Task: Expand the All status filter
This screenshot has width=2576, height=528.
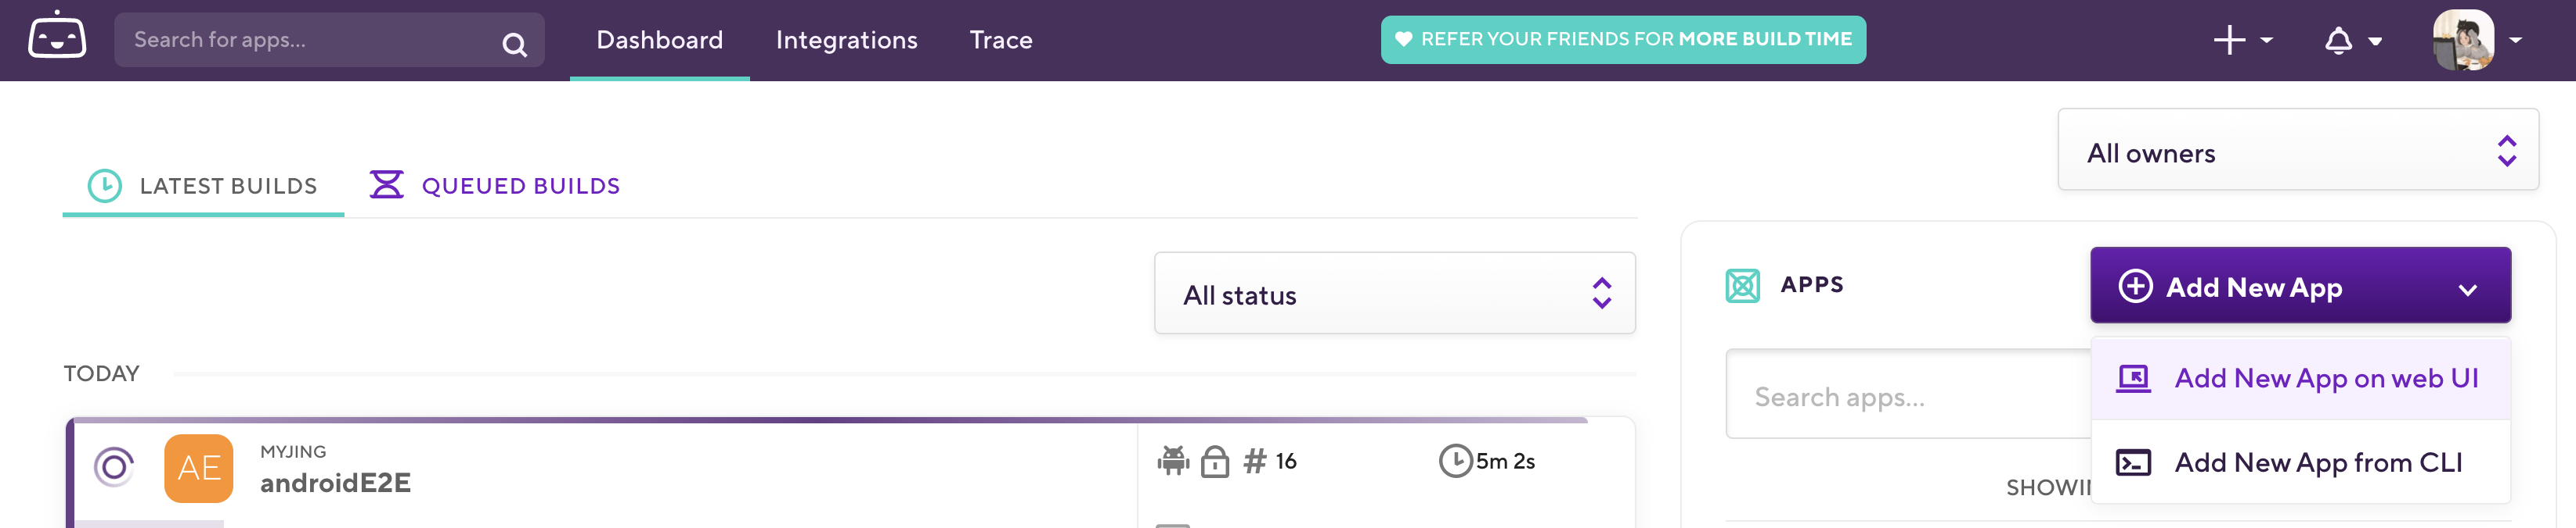Action: click(1394, 294)
